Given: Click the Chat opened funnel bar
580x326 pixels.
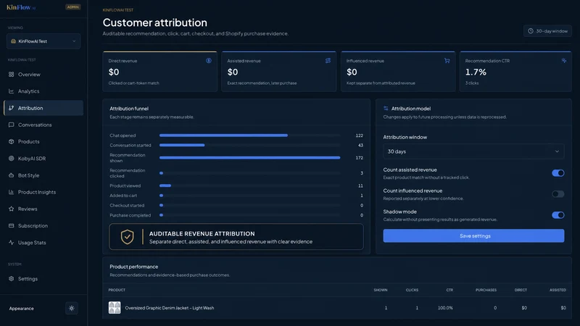Looking at the screenshot, I should click(223, 135).
